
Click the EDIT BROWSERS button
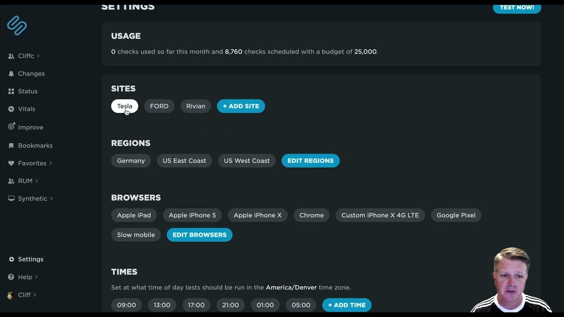200,235
